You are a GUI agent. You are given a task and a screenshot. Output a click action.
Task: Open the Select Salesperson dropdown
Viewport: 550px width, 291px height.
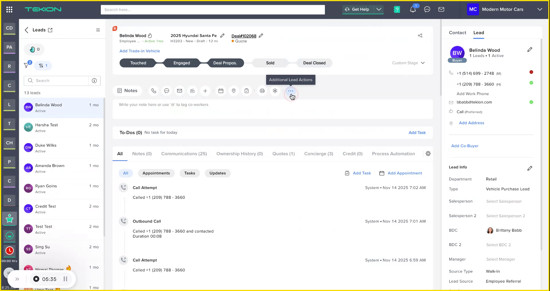pyautogui.click(x=504, y=201)
